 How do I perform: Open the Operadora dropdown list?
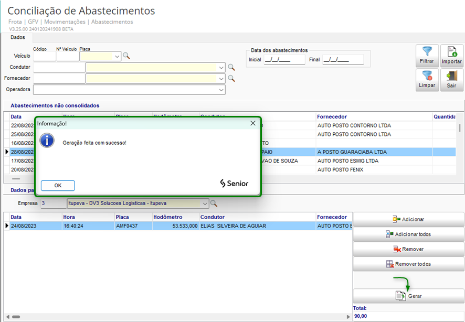[221, 90]
